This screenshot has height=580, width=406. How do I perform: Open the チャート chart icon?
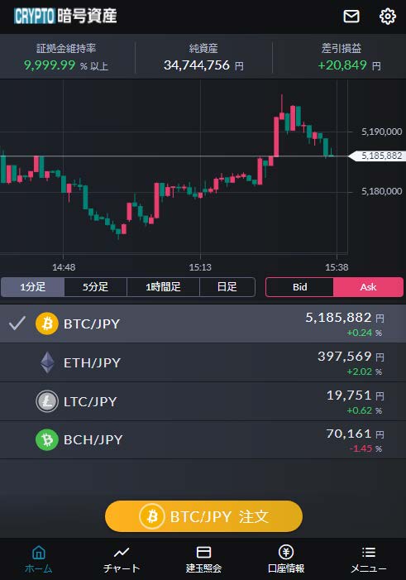[x=122, y=559]
